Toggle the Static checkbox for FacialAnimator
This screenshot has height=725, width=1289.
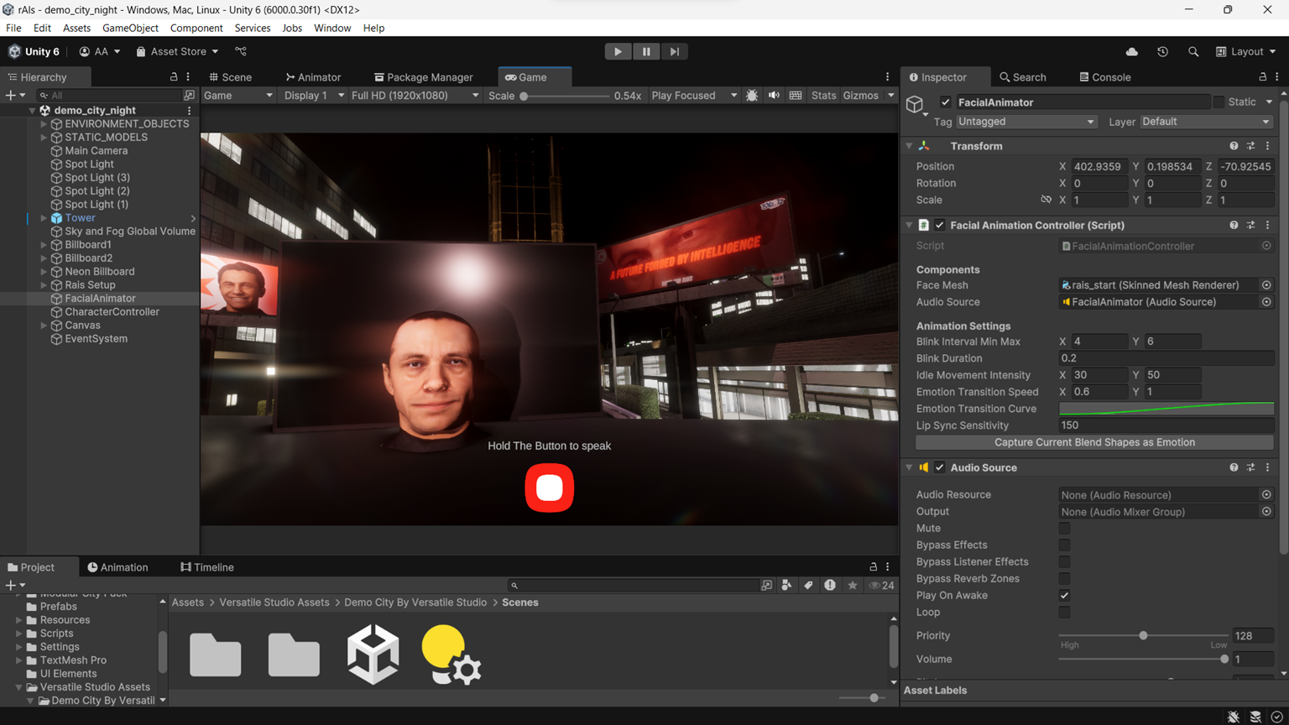tap(1219, 102)
